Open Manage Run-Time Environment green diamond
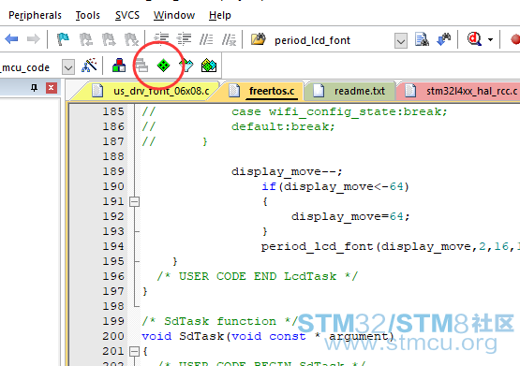This screenshot has height=366, width=520. [x=163, y=66]
